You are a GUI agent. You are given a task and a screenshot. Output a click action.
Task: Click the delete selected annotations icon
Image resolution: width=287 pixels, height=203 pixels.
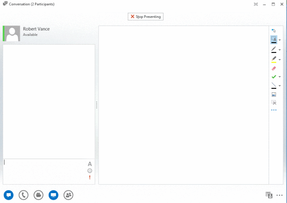[x=274, y=103]
